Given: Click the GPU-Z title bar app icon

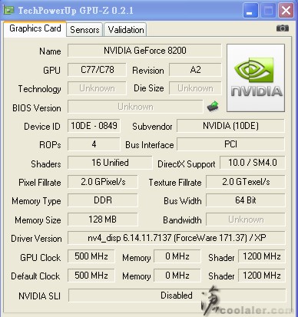Looking at the screenshot, I should (9, 10).
